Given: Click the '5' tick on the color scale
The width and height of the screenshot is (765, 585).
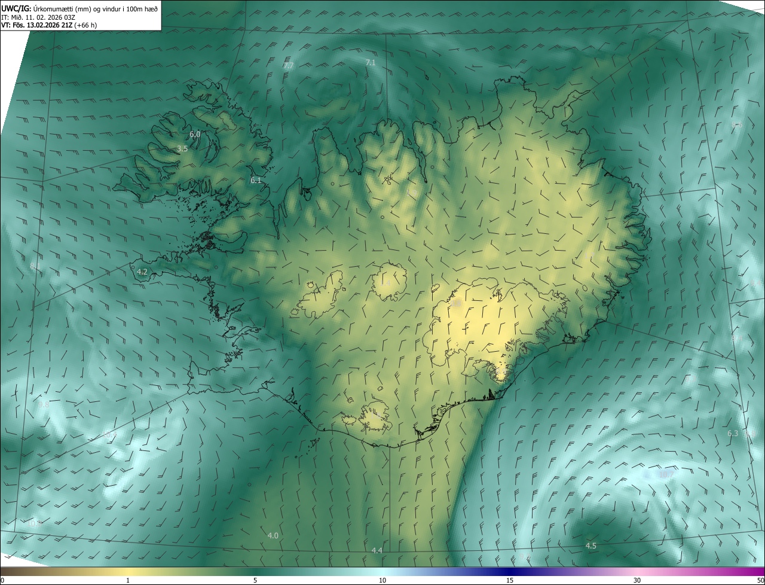Looking at the screenshot, I should coord(255,580).
